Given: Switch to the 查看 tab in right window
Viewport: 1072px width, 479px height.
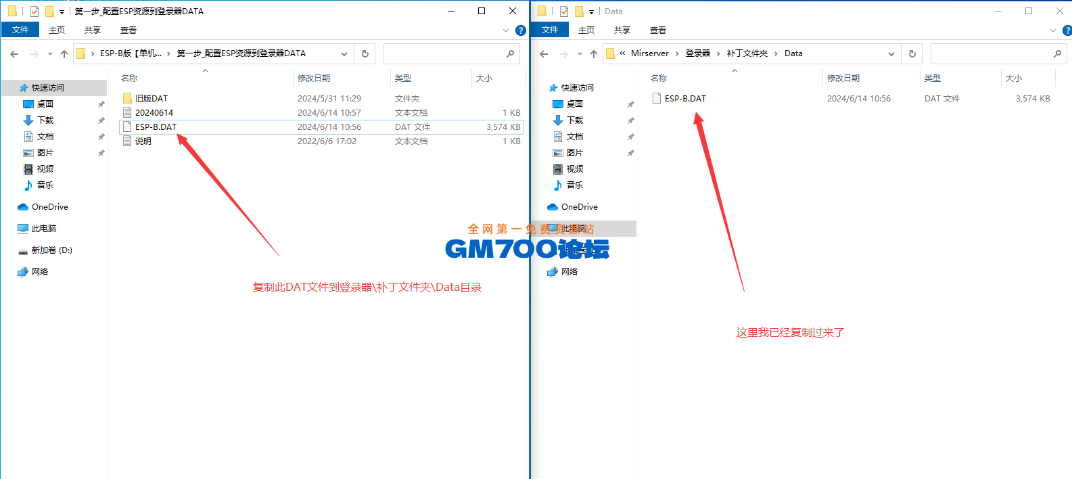Looking at the screenshot, I should [657, 30].
